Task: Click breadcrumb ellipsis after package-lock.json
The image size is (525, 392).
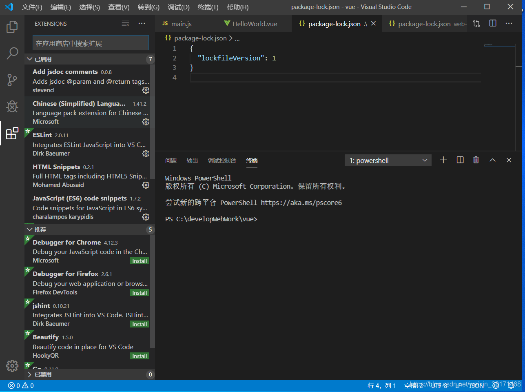Action: coord(237,38)
